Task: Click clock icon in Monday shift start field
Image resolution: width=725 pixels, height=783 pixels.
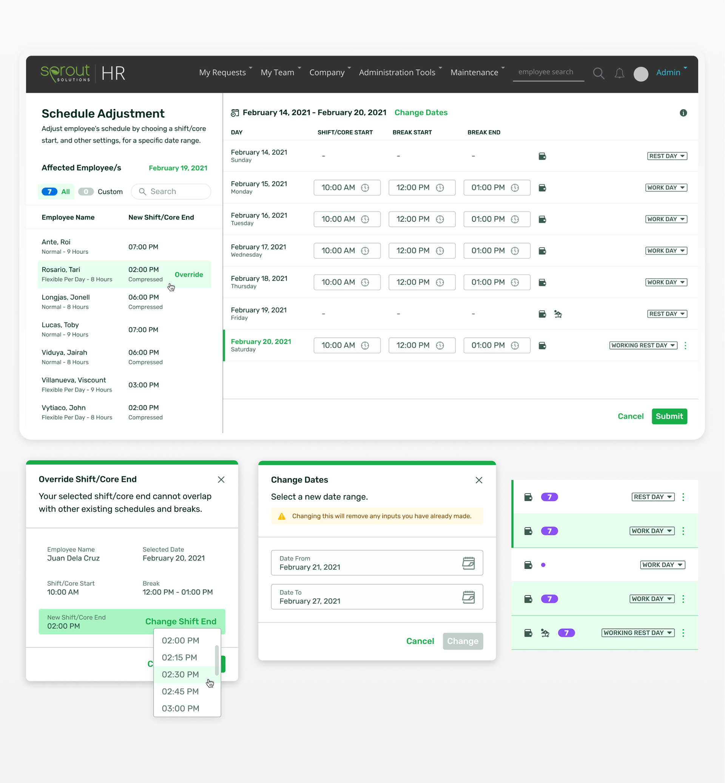Action: click(365, 188)
